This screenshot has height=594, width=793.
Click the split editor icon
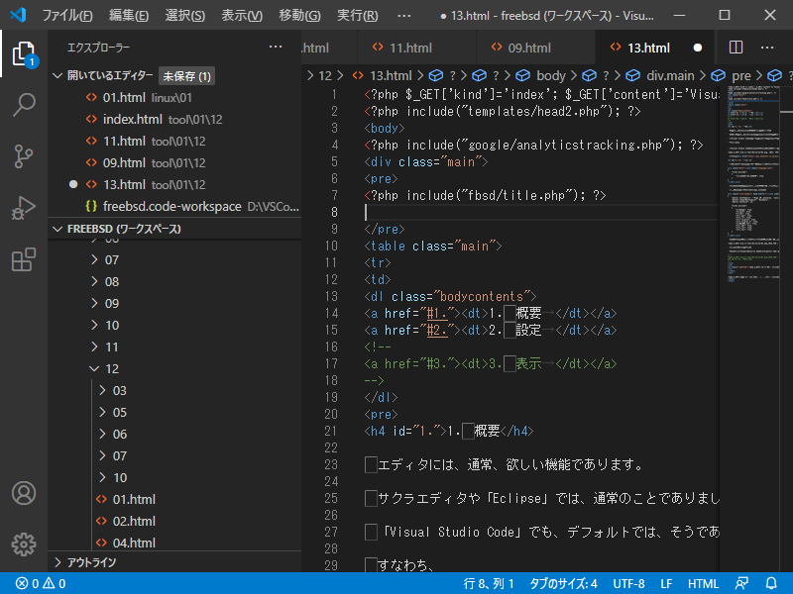click(x=736, y=48)
